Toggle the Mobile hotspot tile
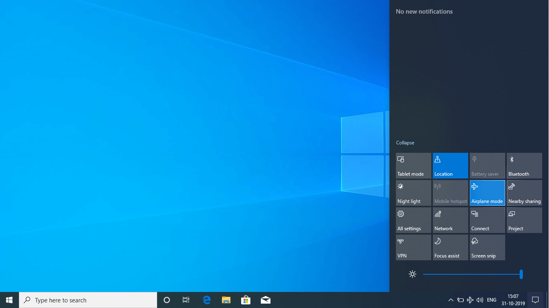Screen dimensions: 549x308 451,193
